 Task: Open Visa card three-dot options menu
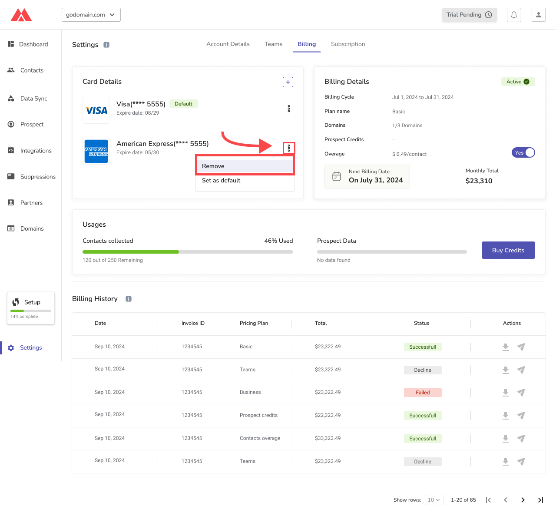tap(289, 109)
